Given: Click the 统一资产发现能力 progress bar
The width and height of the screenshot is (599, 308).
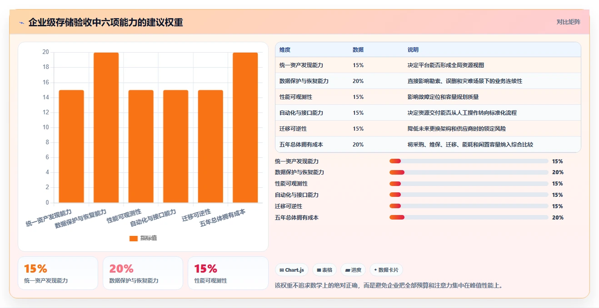Looking at the screenshot, I should [x=469, y=161].
